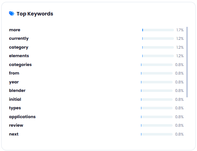Click the 'elements' keyword
The height and width of the screenshot is (151, 197).
click(19, 56)
